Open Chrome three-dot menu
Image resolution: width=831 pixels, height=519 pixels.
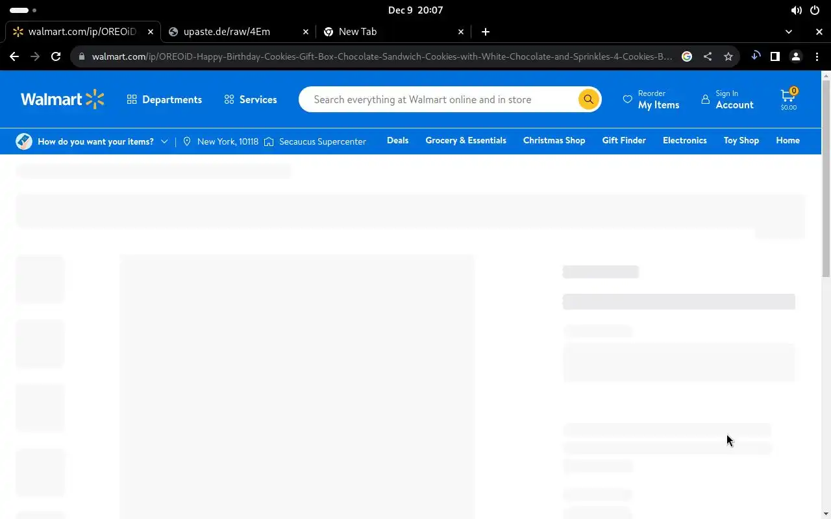(x=817, y=56)
